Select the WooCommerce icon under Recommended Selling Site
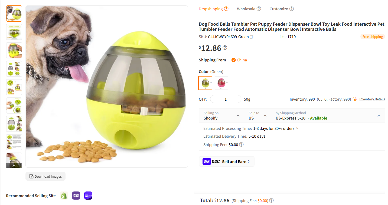The image size is (388, 205). [x=76, y=196]
